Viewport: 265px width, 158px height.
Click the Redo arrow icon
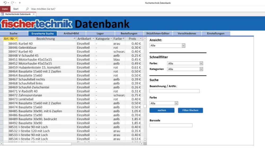12,3
